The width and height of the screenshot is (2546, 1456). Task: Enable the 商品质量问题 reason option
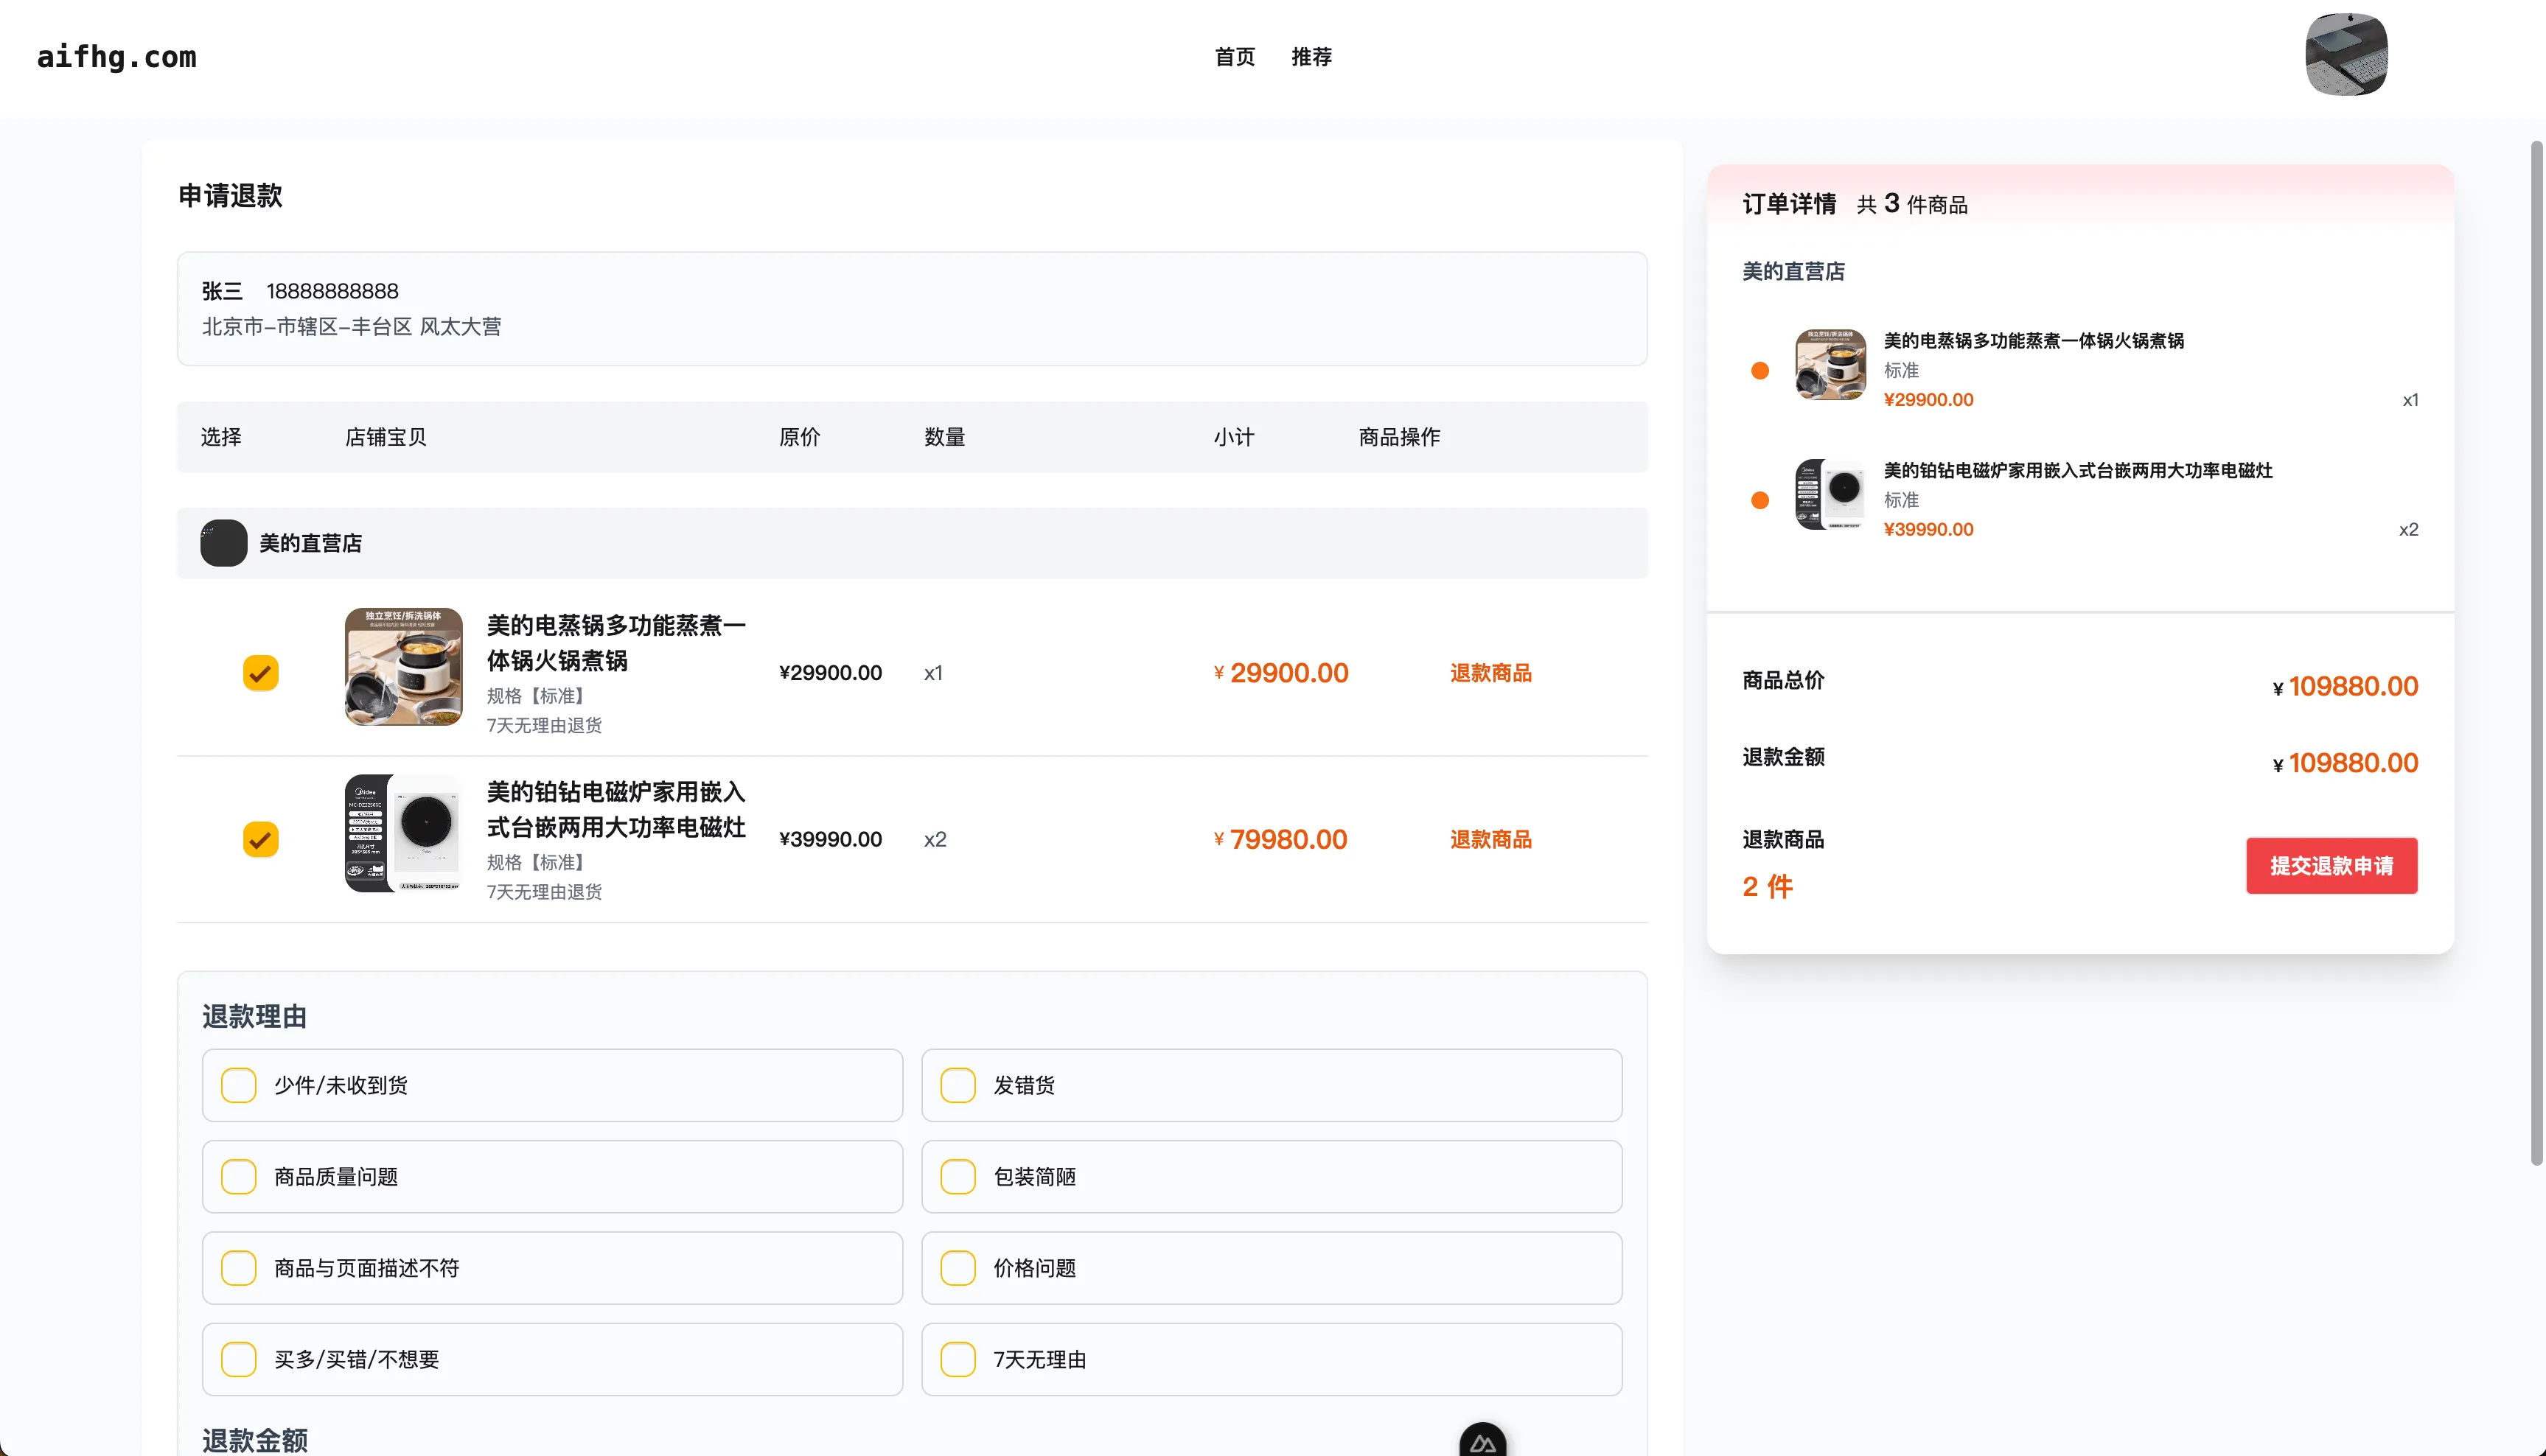[238, 1177]
